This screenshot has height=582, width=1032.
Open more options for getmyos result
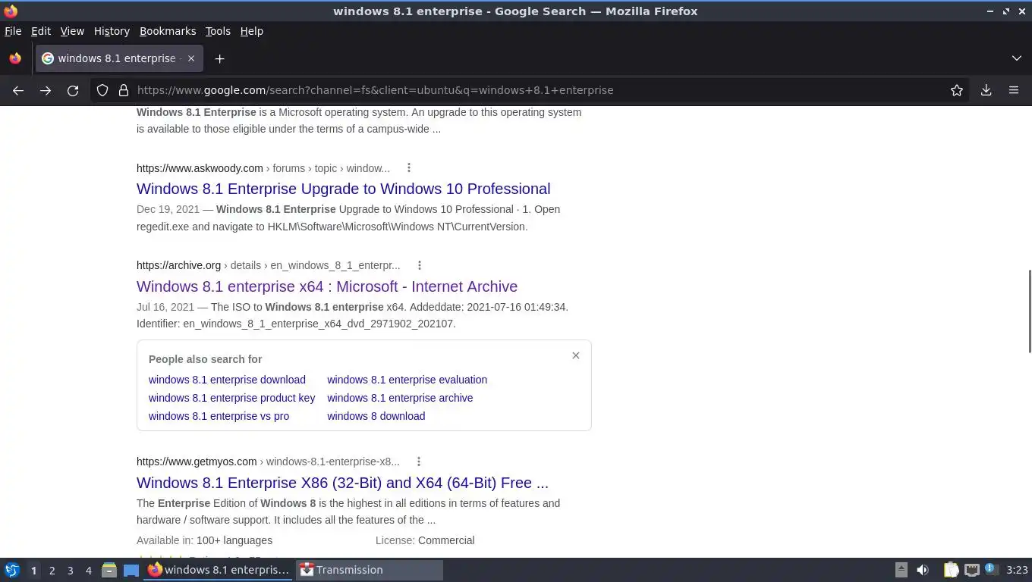pyautogui.click(x=418, y=462)
